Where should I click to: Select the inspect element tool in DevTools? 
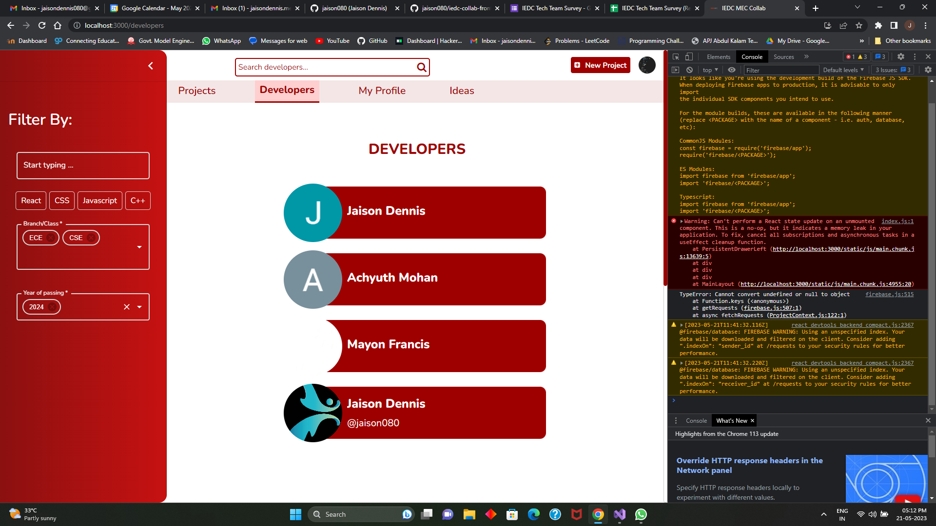pos(676,56)
